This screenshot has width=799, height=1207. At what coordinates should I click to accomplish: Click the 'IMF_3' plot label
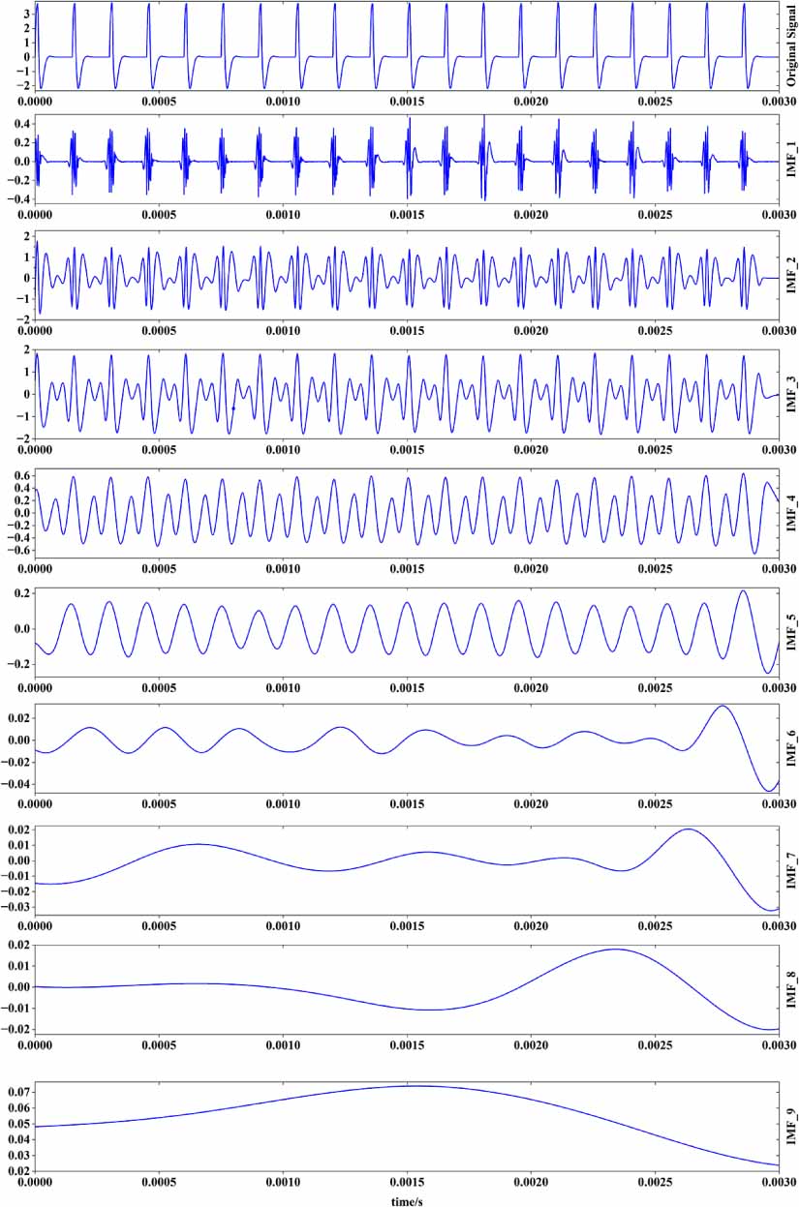(790, 394)
